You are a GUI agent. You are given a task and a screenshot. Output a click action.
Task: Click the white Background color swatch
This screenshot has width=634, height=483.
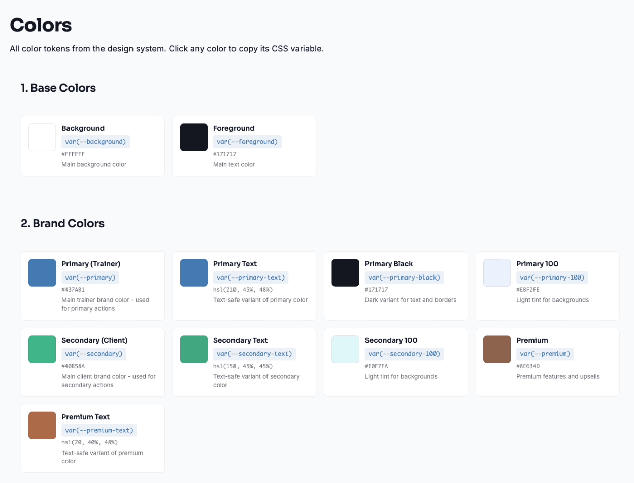click(42, 137)
